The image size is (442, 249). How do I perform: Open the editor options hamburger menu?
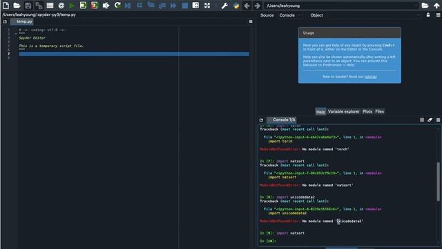coord(251,21)
